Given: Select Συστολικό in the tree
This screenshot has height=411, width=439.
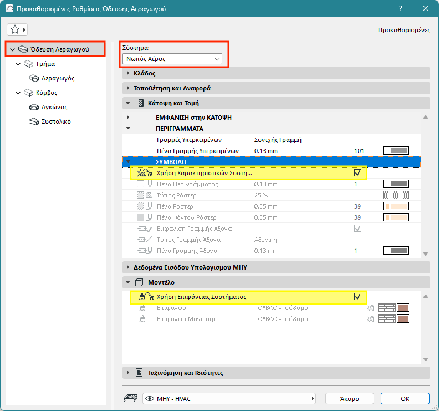Looking at the screenshot, I should click(x=56, y=121).
